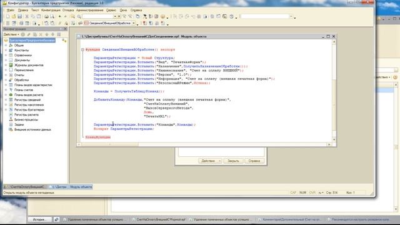Click the Open file folder icon
Viewport: 400px width, 225px height.
14,17
